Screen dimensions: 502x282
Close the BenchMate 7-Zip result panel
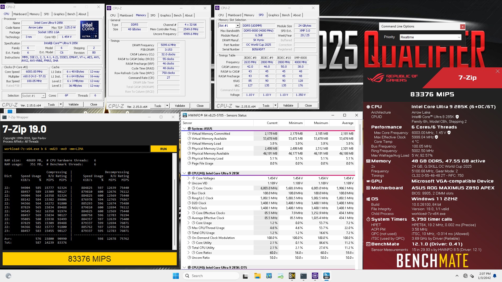click(497, 71)
